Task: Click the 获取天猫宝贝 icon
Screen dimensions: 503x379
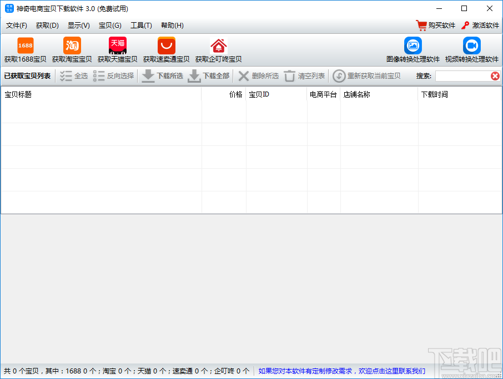Action: (117, 46)
